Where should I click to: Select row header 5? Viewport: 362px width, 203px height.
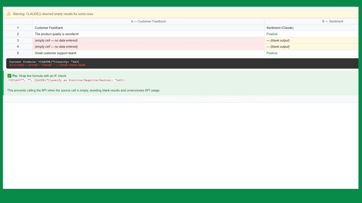click(x=18, y=53)
